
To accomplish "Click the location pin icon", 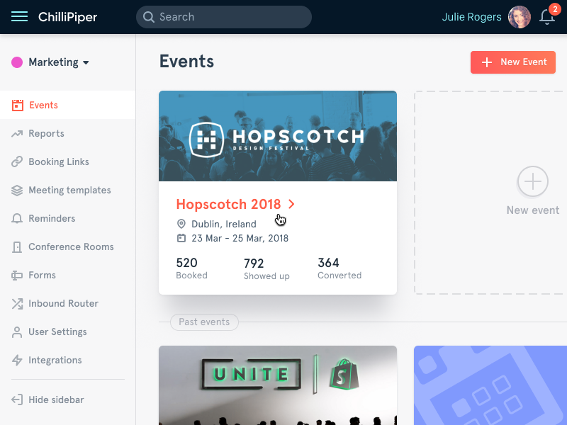I will (x=181, y=224).
